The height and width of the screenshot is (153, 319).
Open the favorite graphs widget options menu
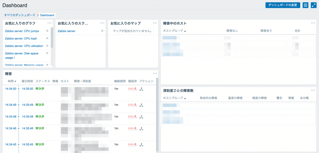[49, 23]
